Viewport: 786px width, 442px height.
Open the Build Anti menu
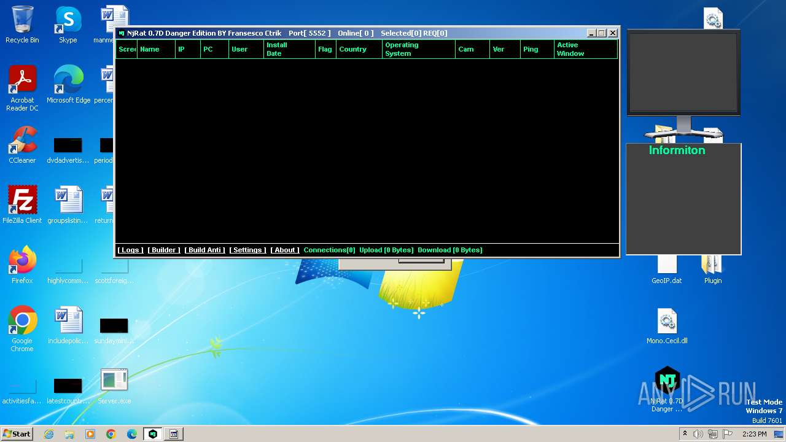click(204, 250)
